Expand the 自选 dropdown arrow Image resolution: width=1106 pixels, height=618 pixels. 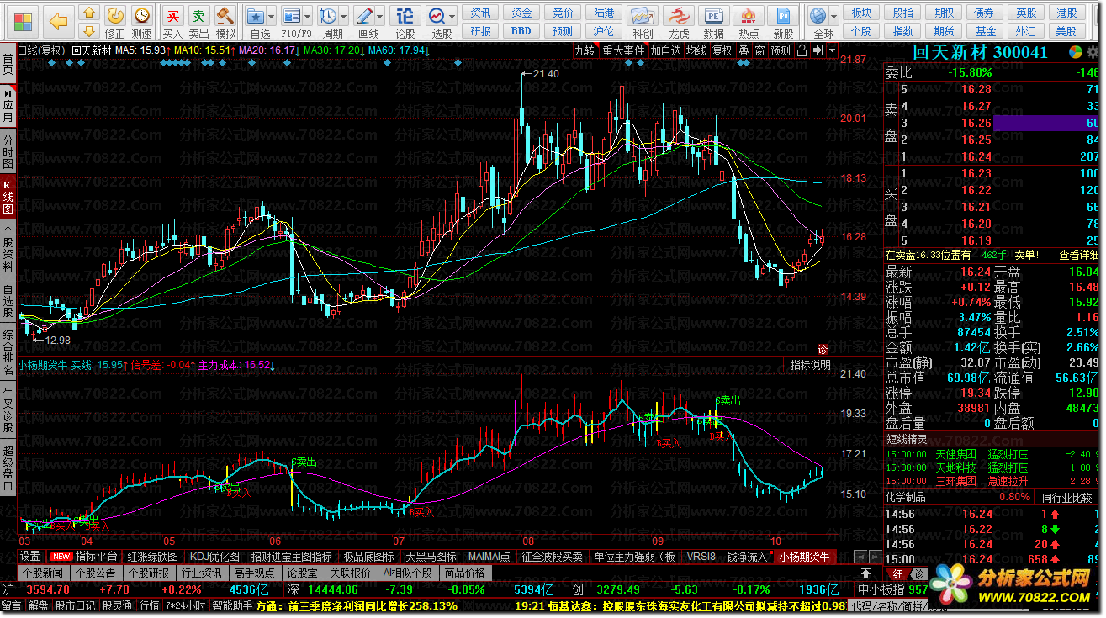click(x=273, y=16)
